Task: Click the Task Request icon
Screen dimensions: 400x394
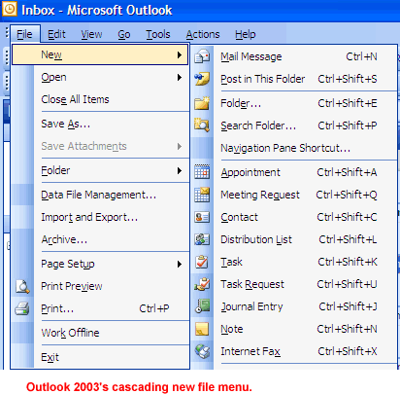Action: [202, 284]
